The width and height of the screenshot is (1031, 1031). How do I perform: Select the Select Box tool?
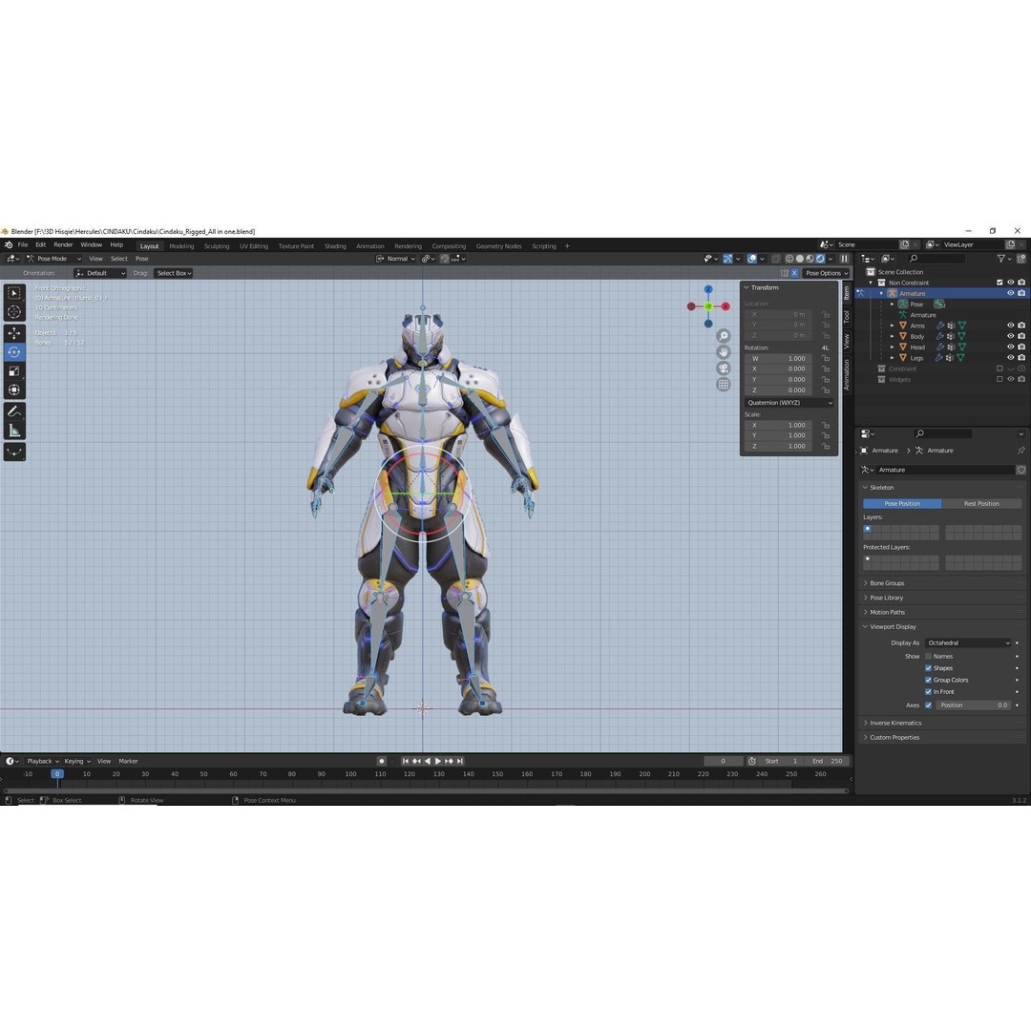13,293
